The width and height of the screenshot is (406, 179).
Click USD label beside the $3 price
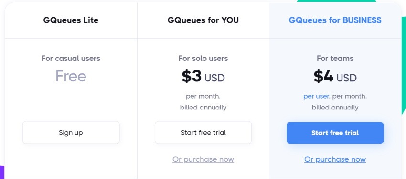[214, 78]
